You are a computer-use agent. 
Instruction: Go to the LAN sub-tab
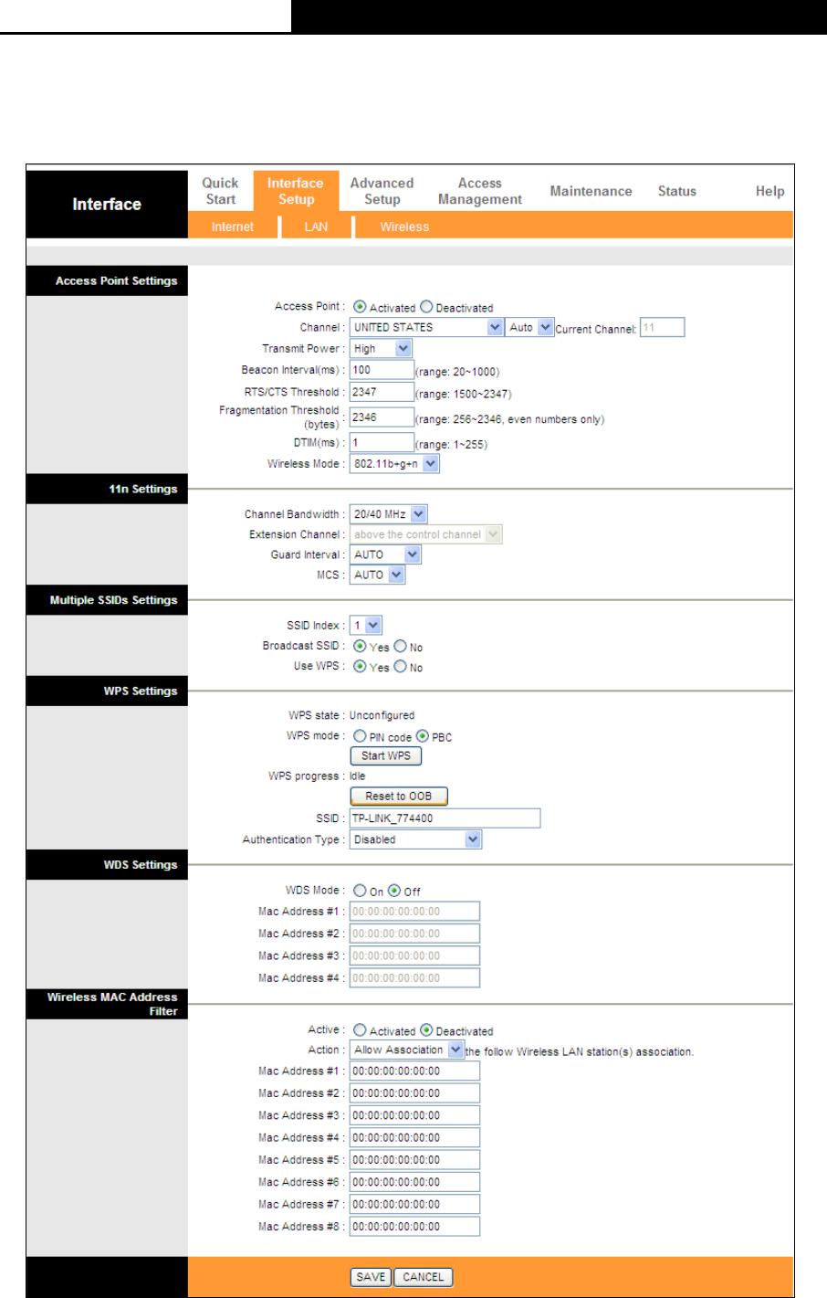(x=316, y=227)
